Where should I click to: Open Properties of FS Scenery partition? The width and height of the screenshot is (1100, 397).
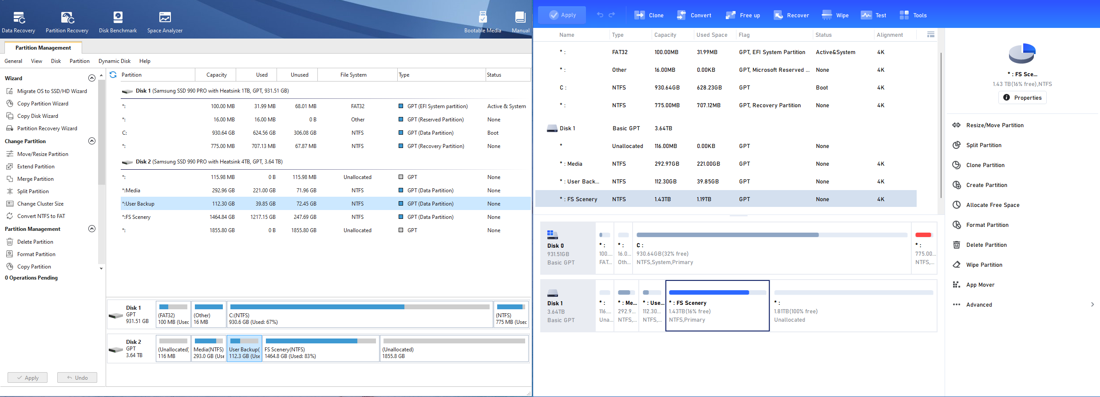click(1022, 97)
